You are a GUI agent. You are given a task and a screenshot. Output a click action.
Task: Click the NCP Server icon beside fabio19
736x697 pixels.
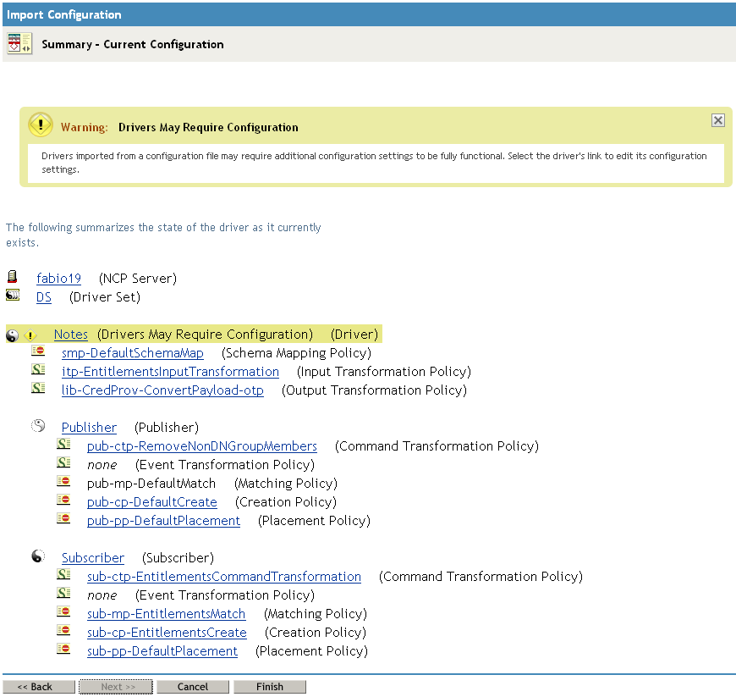[x=12, y=278]
